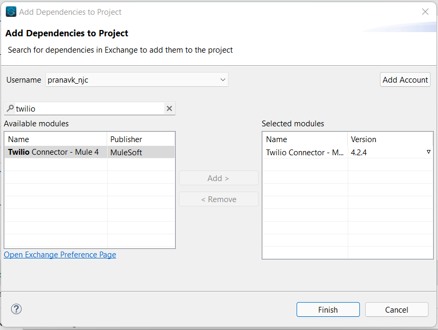Click Name column header in Available modules
Screen dimensions: 438x330
tap(55, 139)
